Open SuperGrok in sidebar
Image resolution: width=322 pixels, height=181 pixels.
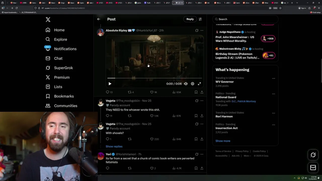point(59,68)
